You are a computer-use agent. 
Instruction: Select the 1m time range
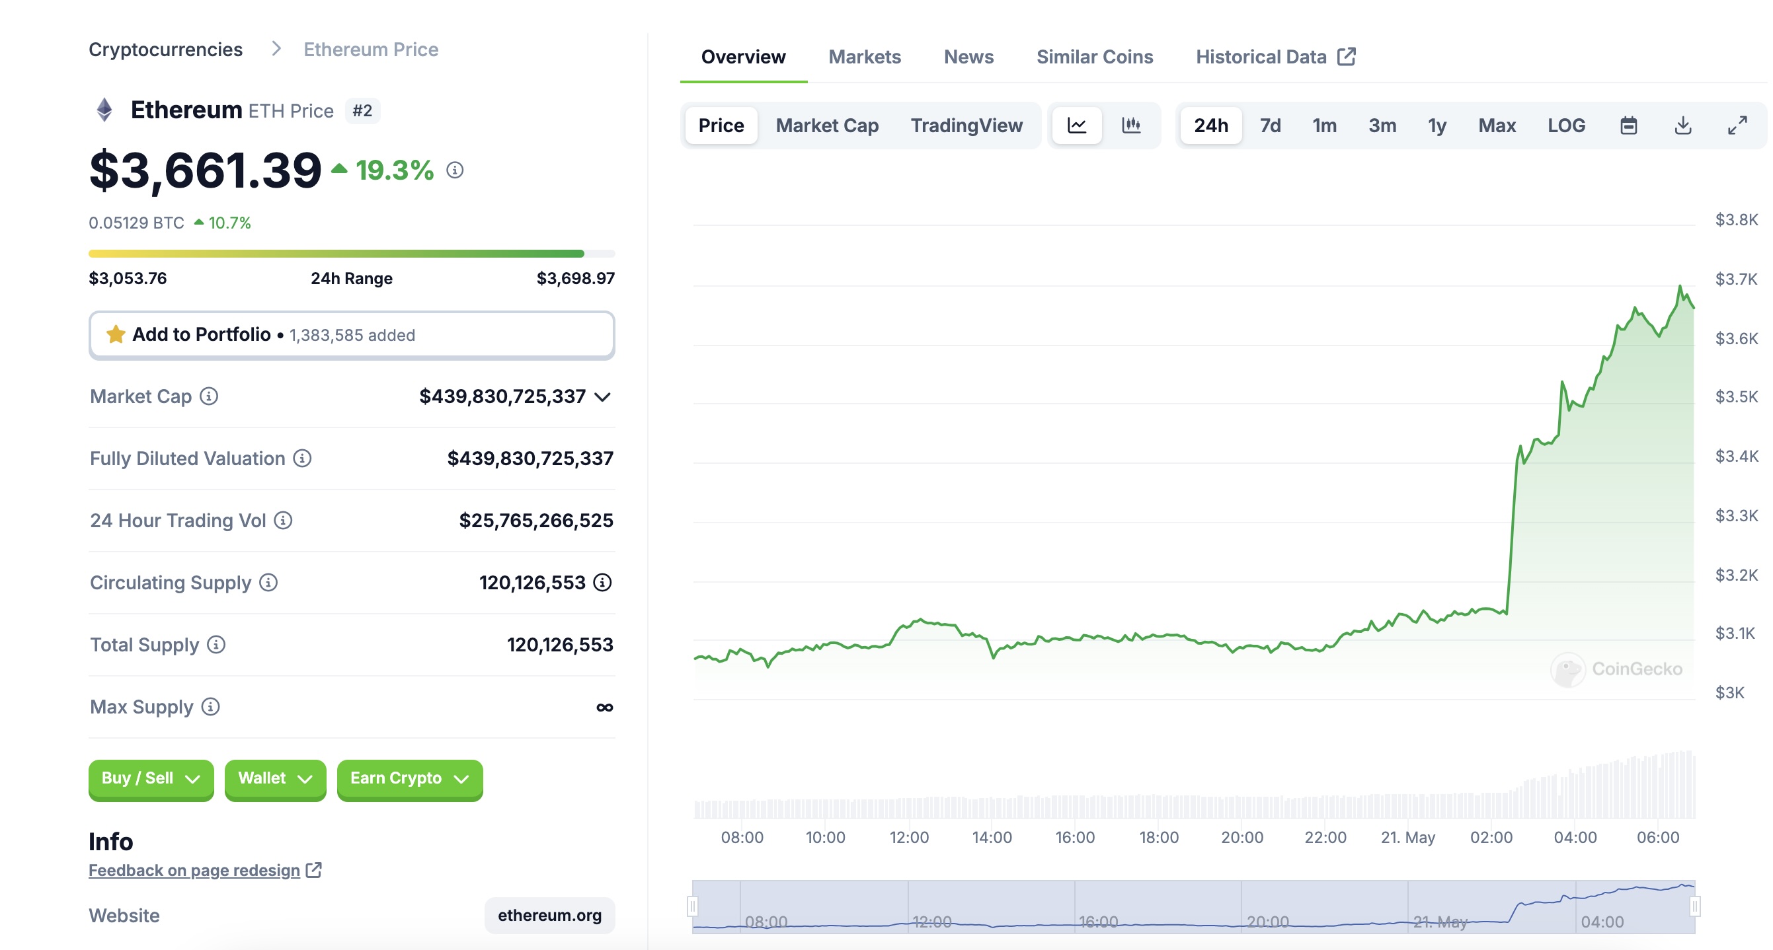[x=1324, y=126]
